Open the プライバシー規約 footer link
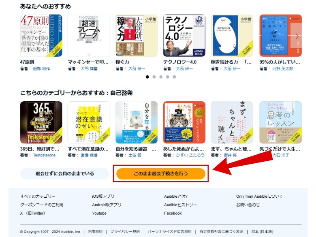 [125, 232]
